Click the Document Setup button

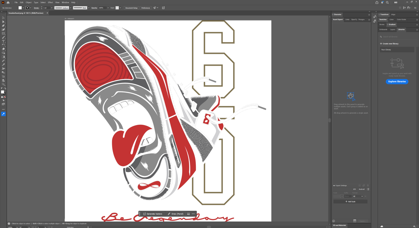click(x=131, y=8)
